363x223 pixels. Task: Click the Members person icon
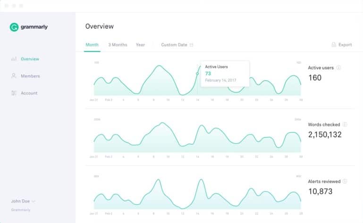pyautogui.click(x=14, y=76)
